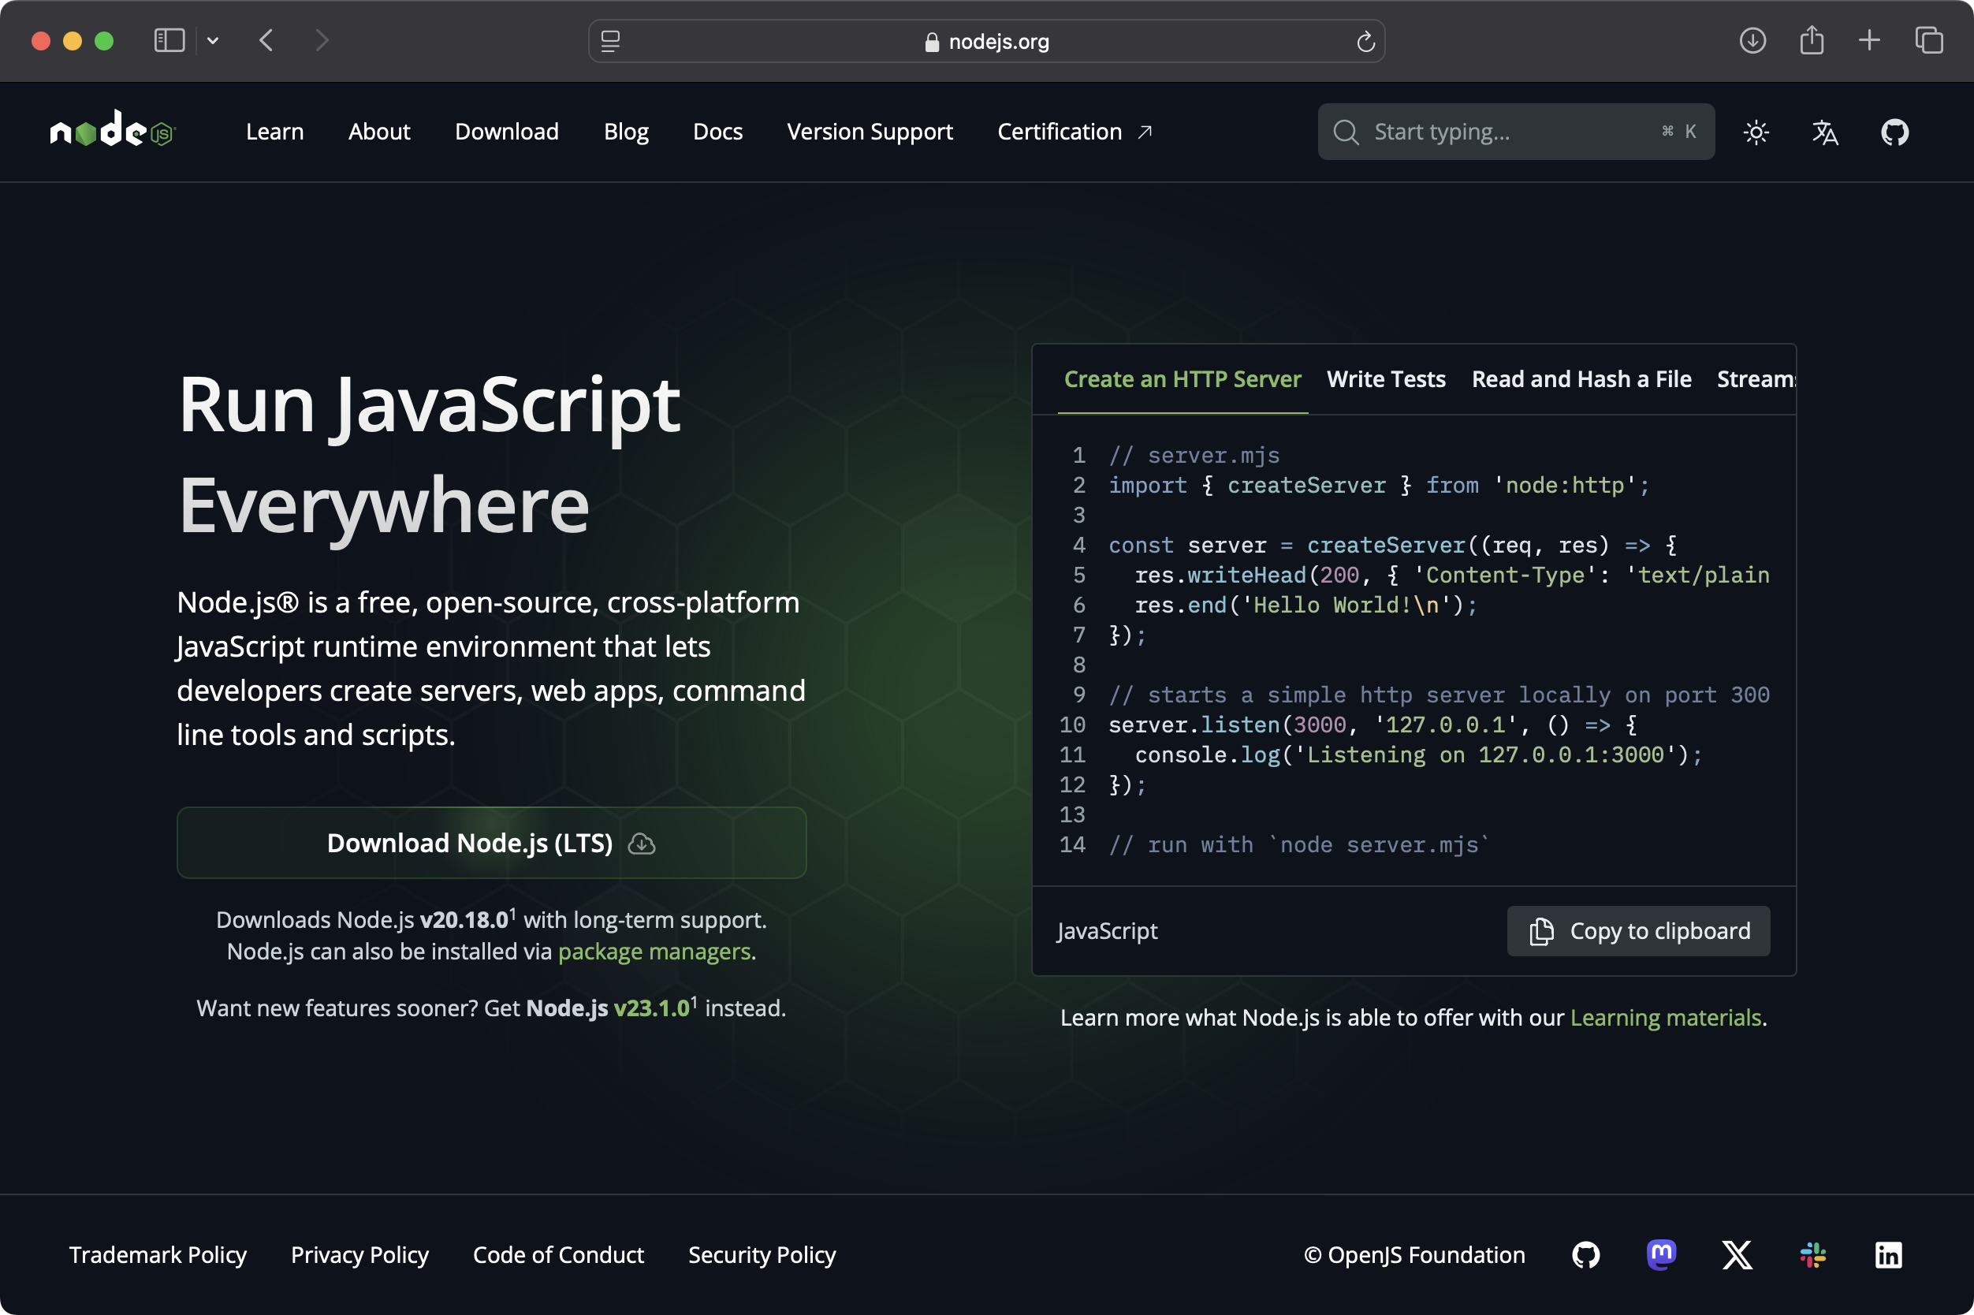Click 'Copy to clipboard' button
The width and height of the screenshot is (1974, 1315).
tap(1638, 930)
